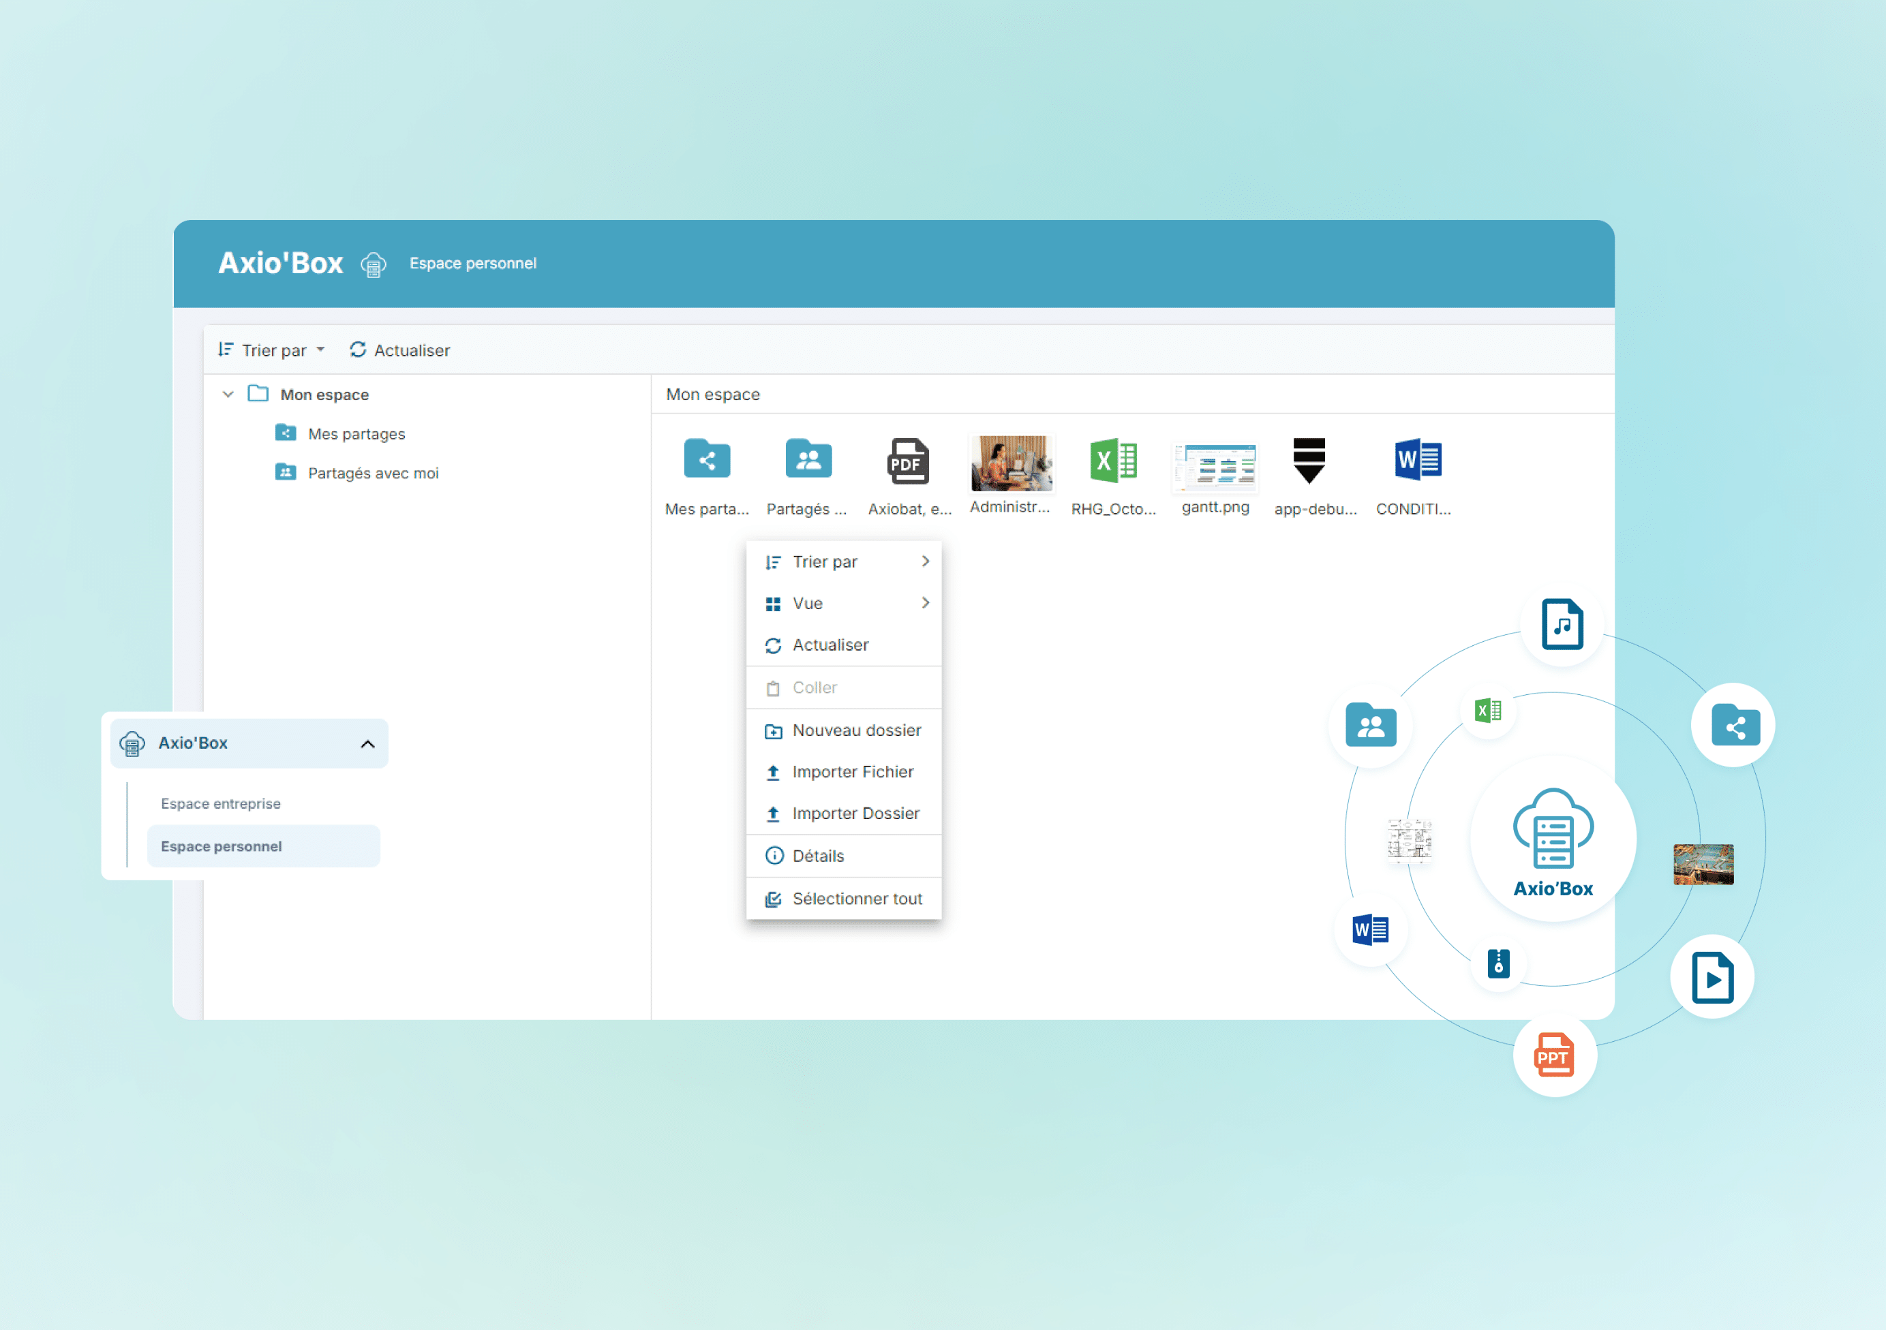Choose Détails in the context menu
Screen dimensions: 1886x1330
pos(844,856)
